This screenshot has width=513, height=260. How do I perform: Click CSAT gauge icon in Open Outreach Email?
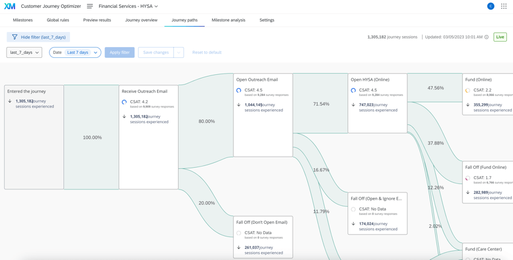point(238,90)
